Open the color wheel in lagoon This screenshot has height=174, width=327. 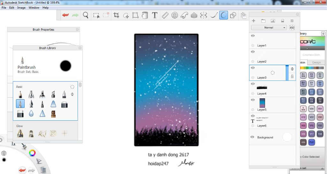pos(32,153)
